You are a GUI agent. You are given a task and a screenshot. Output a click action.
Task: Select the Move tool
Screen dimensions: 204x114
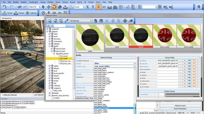[x=49, y=7]
